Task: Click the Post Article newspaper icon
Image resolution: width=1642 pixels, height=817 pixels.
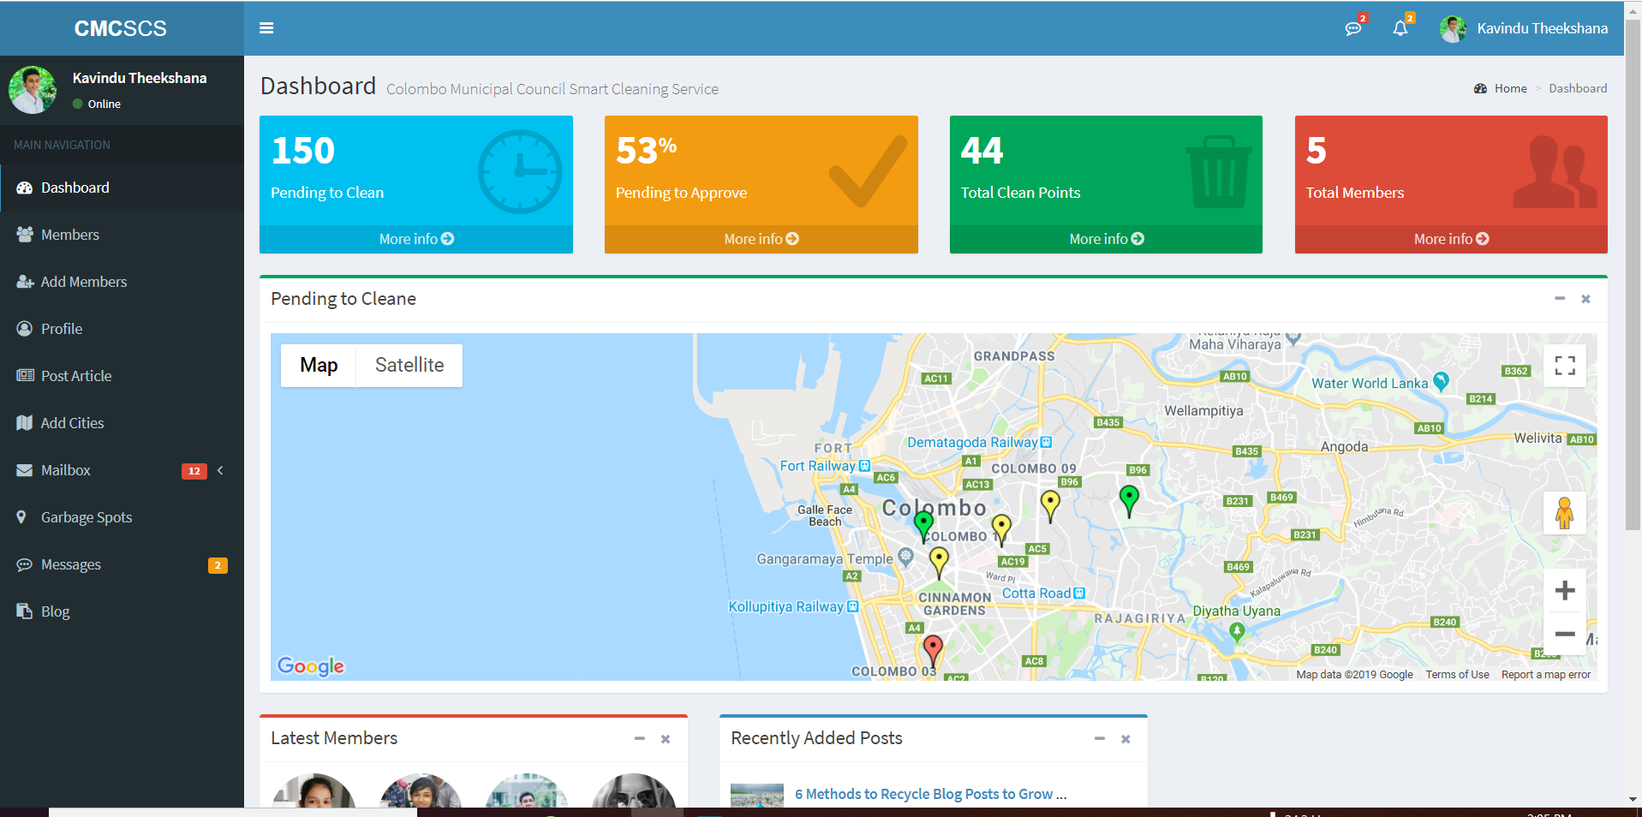Action: (25, 376)
